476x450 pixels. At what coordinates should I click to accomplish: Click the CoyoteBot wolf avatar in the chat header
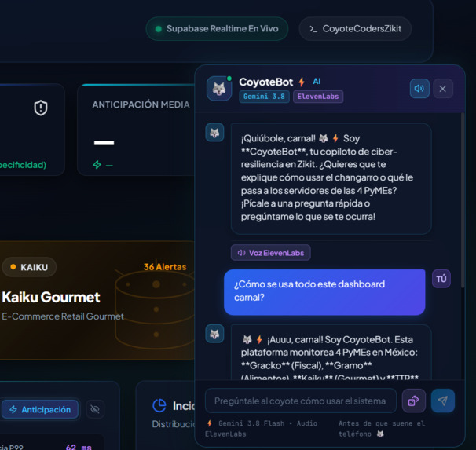point(219,89)
